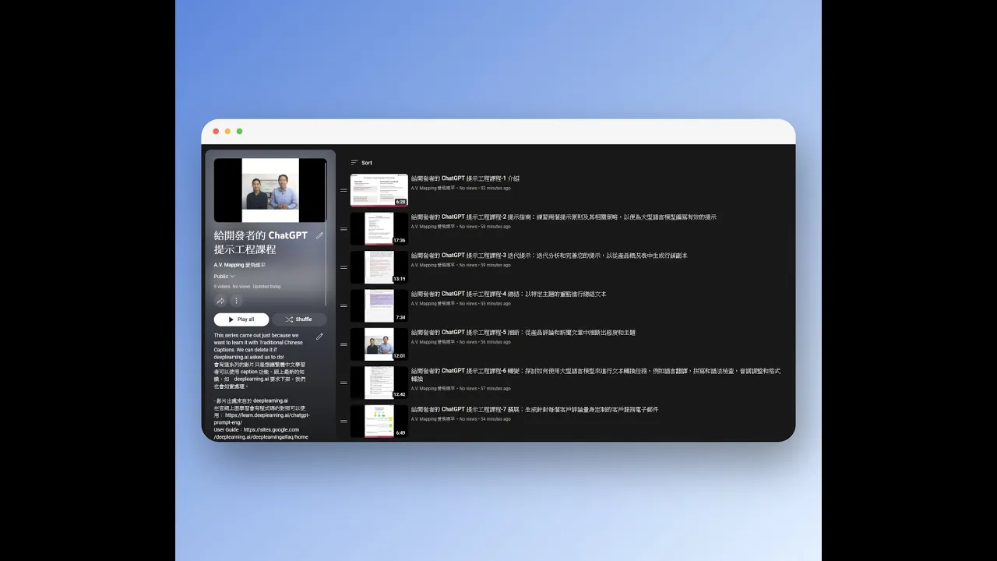Click the reorder handle beside the 12:42 video
997x561 pixels.
coord(343,383)
